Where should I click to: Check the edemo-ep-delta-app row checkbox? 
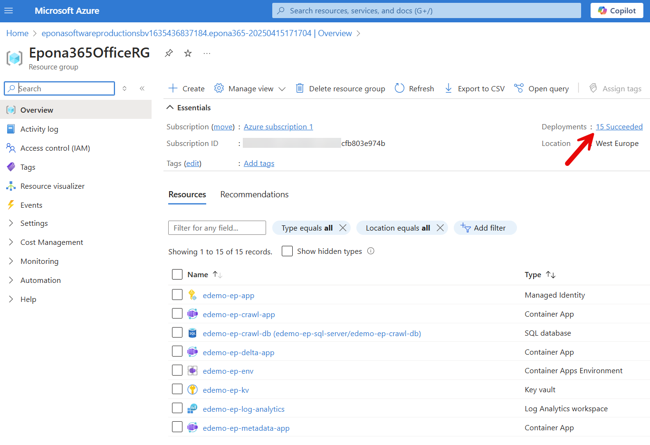click(177, 352)
